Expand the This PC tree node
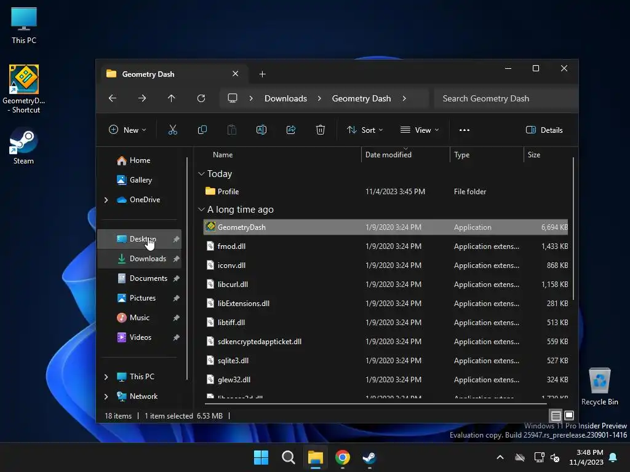 (106, 377)
